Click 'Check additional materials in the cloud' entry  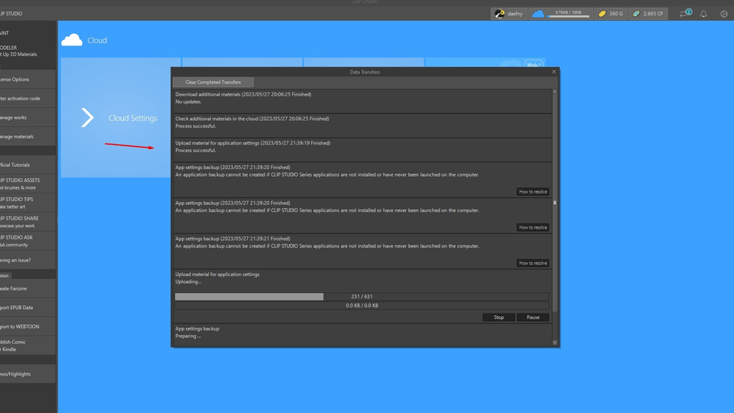[x=362, y=125]
